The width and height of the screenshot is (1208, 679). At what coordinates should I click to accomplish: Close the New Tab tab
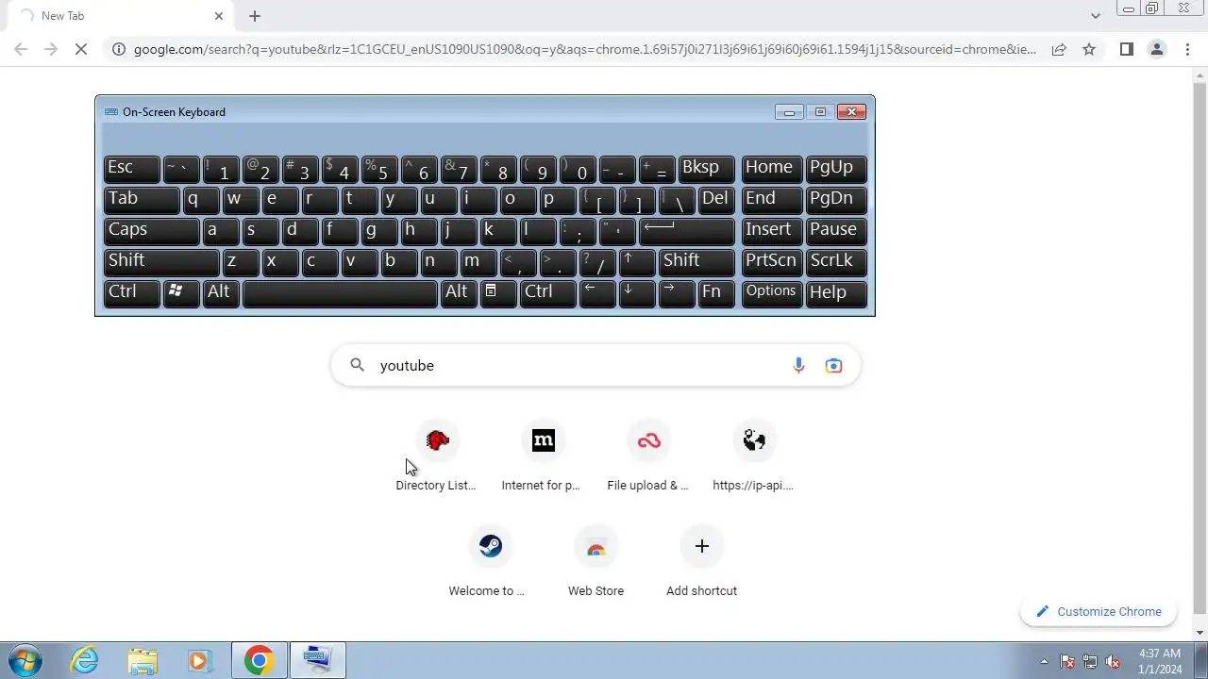coord(219,16)
